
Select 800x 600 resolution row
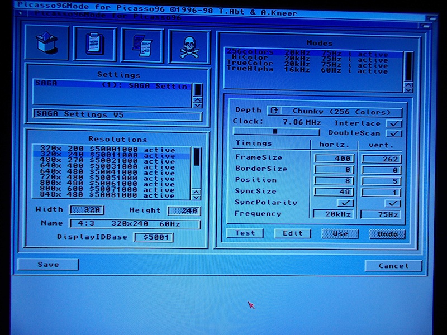111,189
